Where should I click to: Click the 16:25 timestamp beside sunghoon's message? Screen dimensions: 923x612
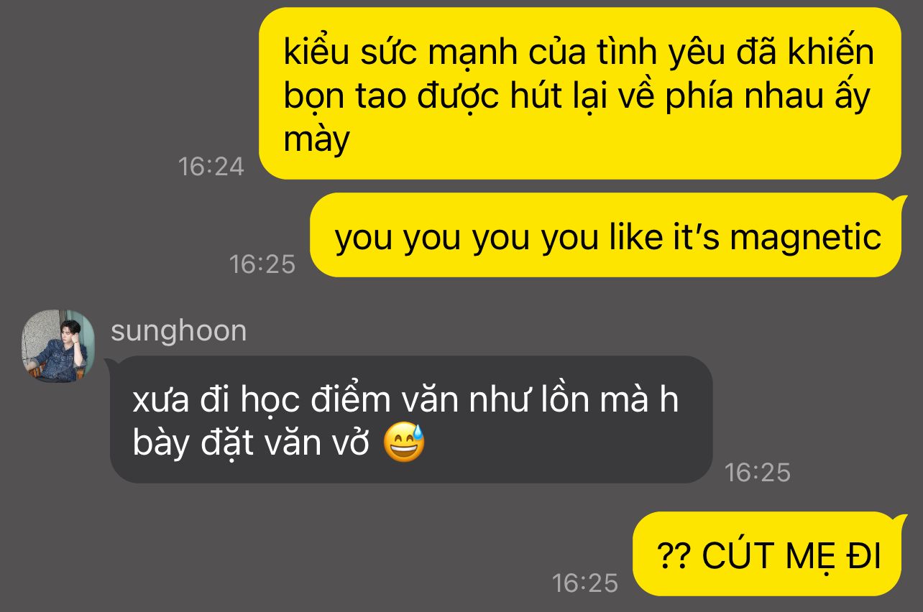tap(758, 473)
